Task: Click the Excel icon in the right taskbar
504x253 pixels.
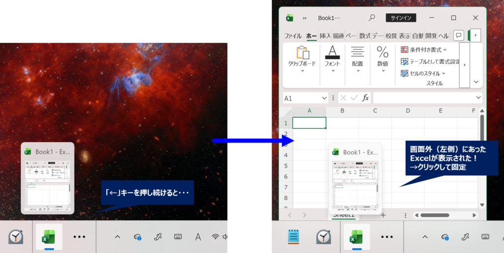Action: 356,237
